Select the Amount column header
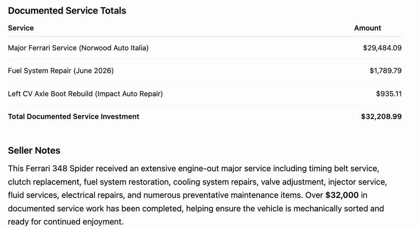418x229 pixels. (x=367, y=28)
